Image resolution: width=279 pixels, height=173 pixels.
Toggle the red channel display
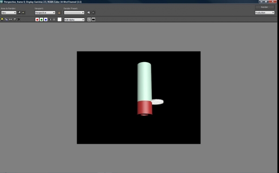(37, 19)
